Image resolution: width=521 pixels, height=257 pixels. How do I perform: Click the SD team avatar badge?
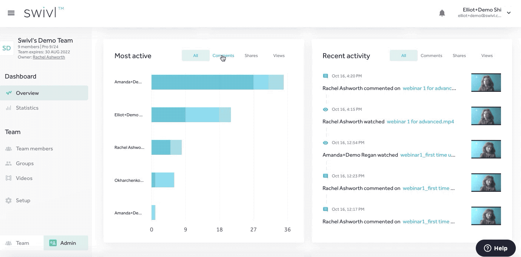tap(7, 48)
